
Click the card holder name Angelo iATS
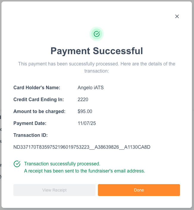[90, 88]
